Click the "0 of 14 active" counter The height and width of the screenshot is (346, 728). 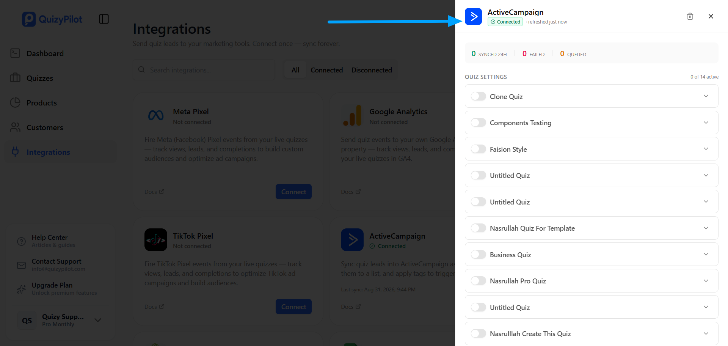point(704,77)
